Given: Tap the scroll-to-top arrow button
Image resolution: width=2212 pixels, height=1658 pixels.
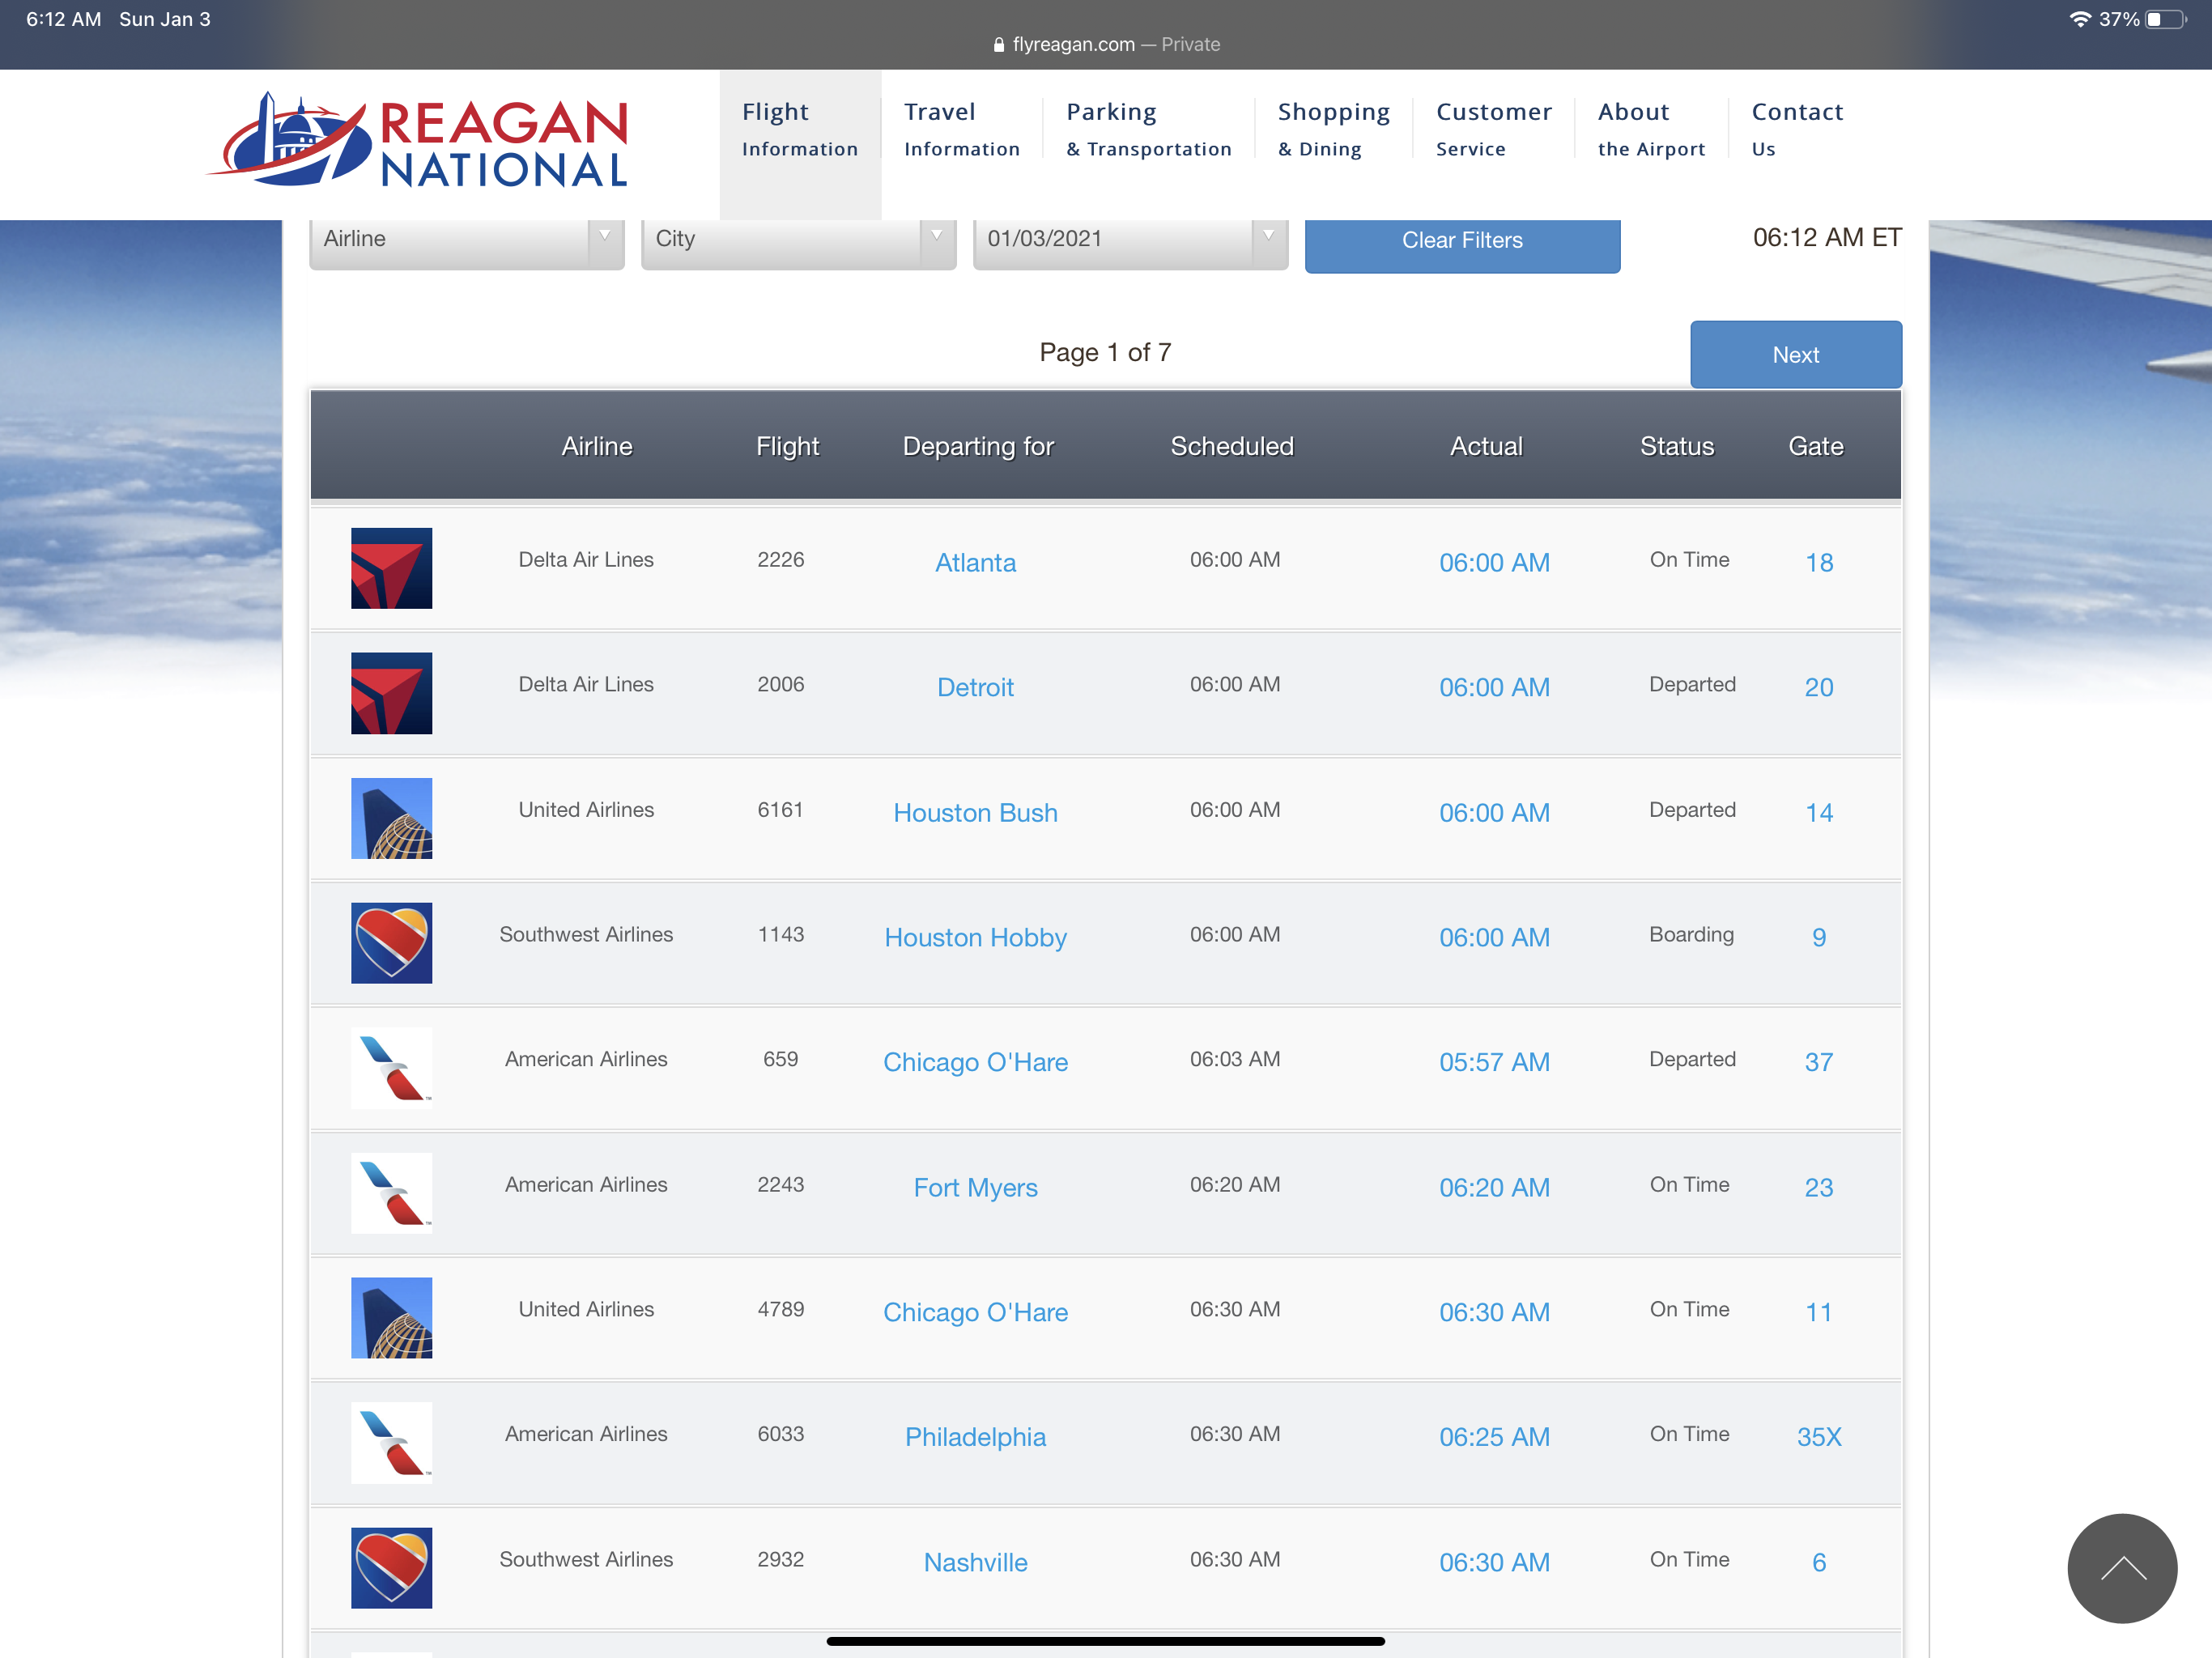Looking at the screenshot, I should (x=2122, y=1568).
